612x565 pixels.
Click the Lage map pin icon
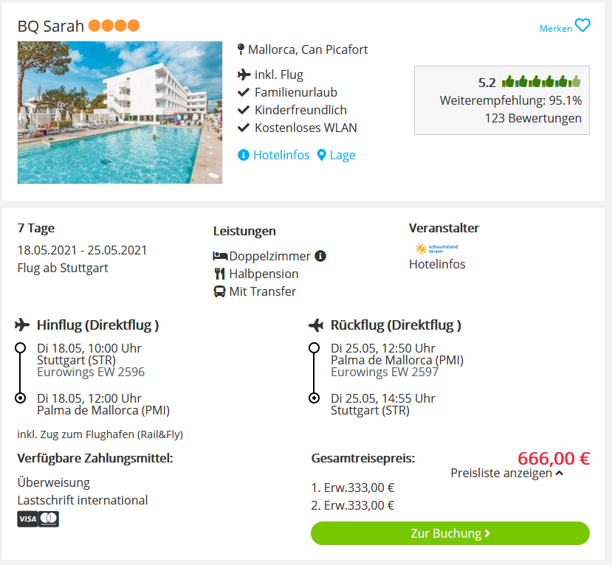click(321, 155)
